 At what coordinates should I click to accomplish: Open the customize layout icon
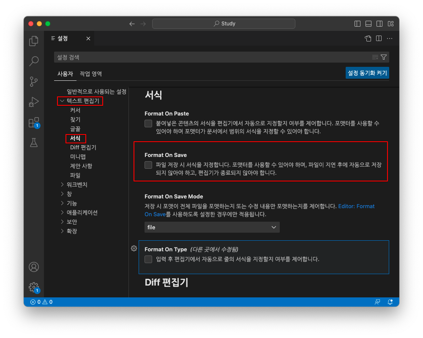click(x=390, y=24)
